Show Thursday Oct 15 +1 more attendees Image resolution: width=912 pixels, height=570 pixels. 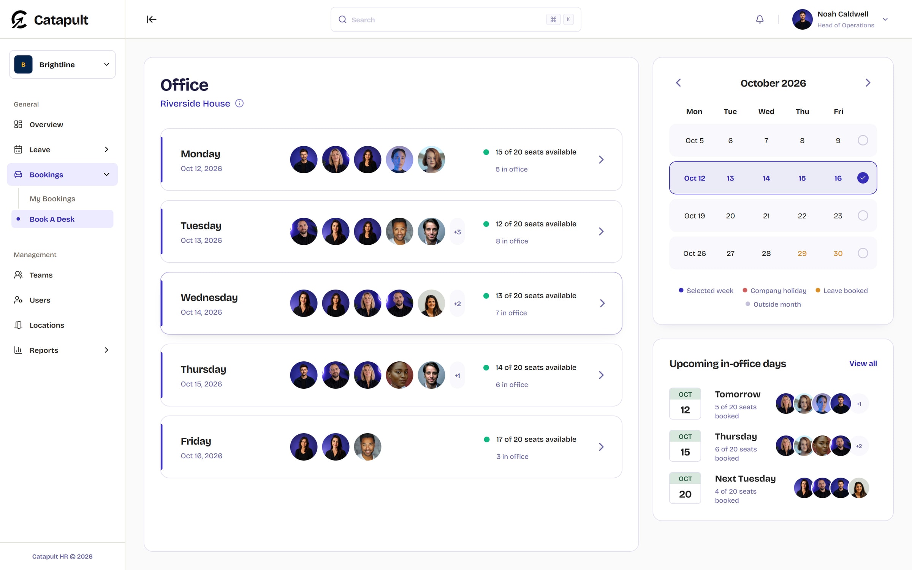(457, 375)
